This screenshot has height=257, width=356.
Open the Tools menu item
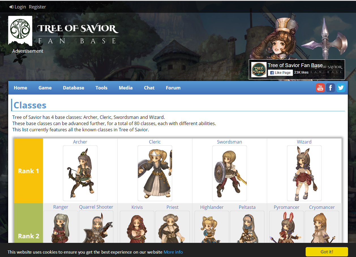(x=101, y=88)
